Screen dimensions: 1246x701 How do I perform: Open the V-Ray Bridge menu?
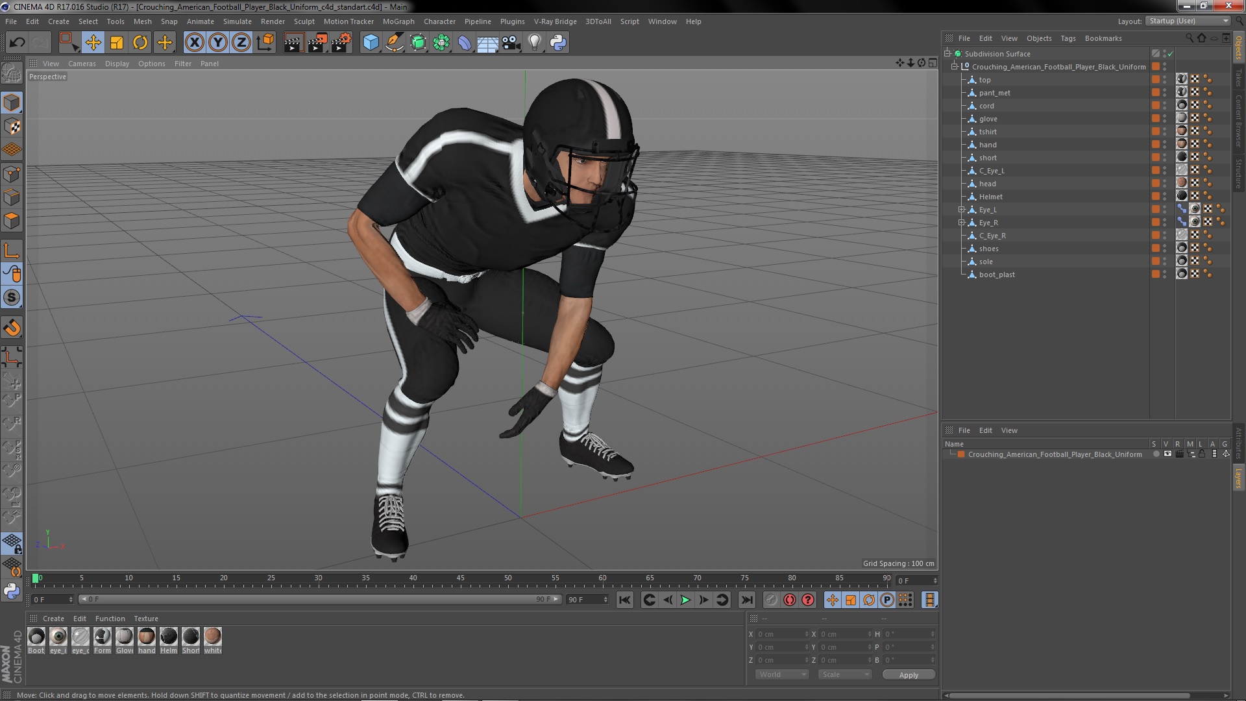pos(555,21)
